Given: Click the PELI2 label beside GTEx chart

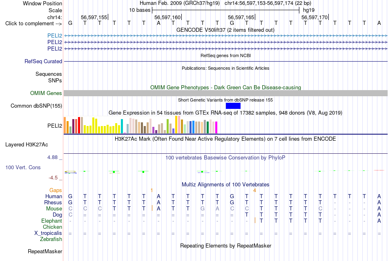Looking at the screenshot, I should tap(55, 126).
